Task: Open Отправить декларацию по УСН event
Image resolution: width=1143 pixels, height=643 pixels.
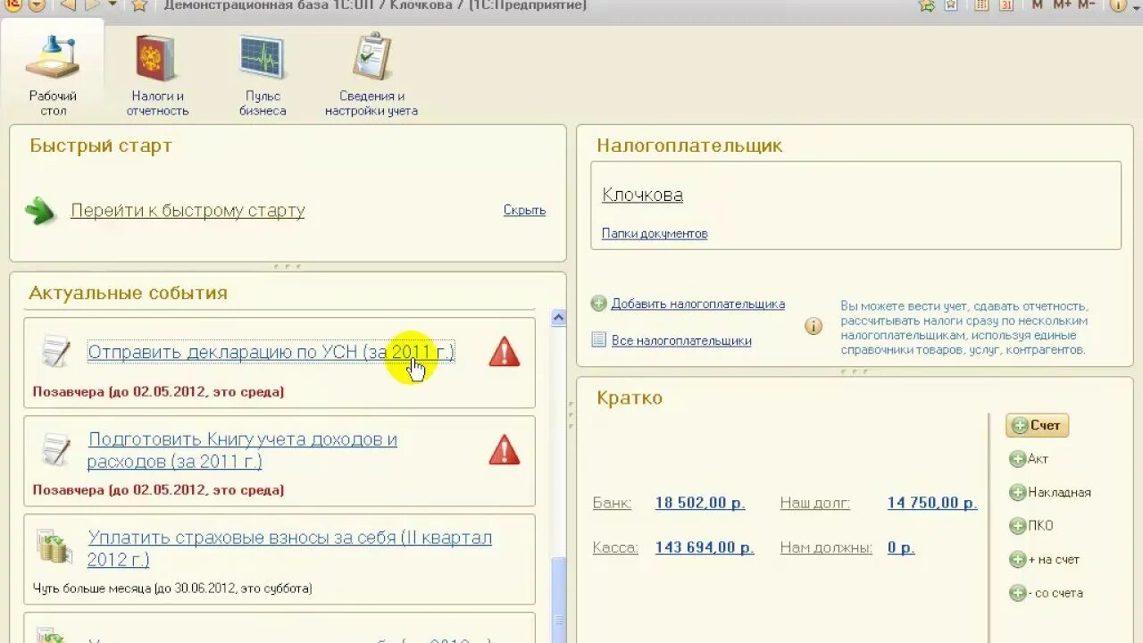Action: pos(271,352)
